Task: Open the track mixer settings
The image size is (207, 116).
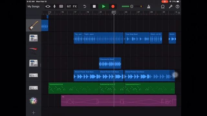Action: pyautogui.click(x=69, y=6)
